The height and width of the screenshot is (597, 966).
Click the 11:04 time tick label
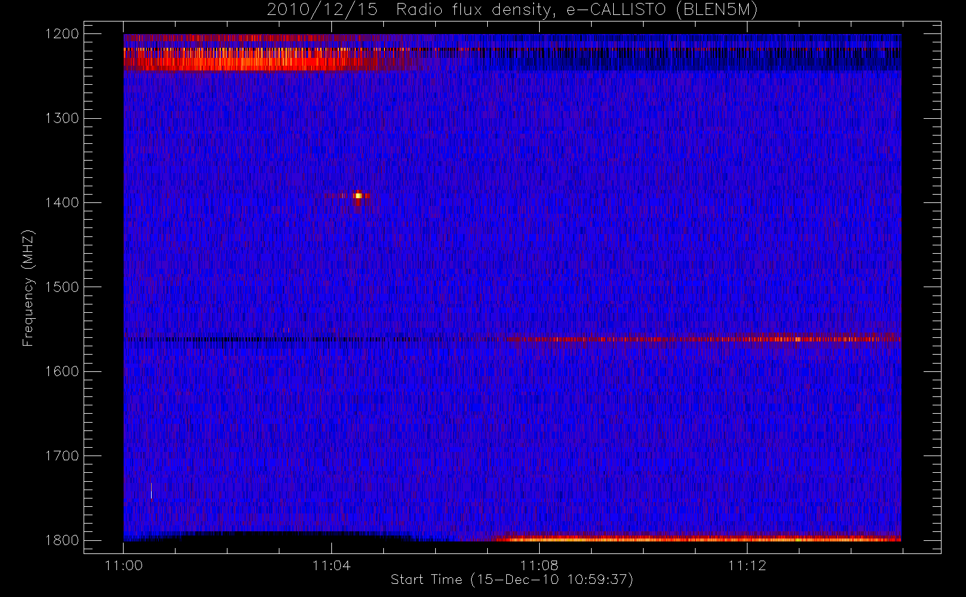[331, 565]
